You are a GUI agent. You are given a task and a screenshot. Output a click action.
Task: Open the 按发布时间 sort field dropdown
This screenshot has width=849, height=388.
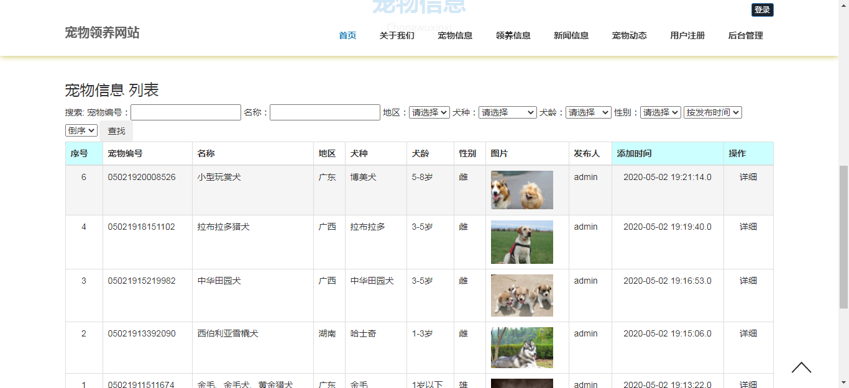712,112
